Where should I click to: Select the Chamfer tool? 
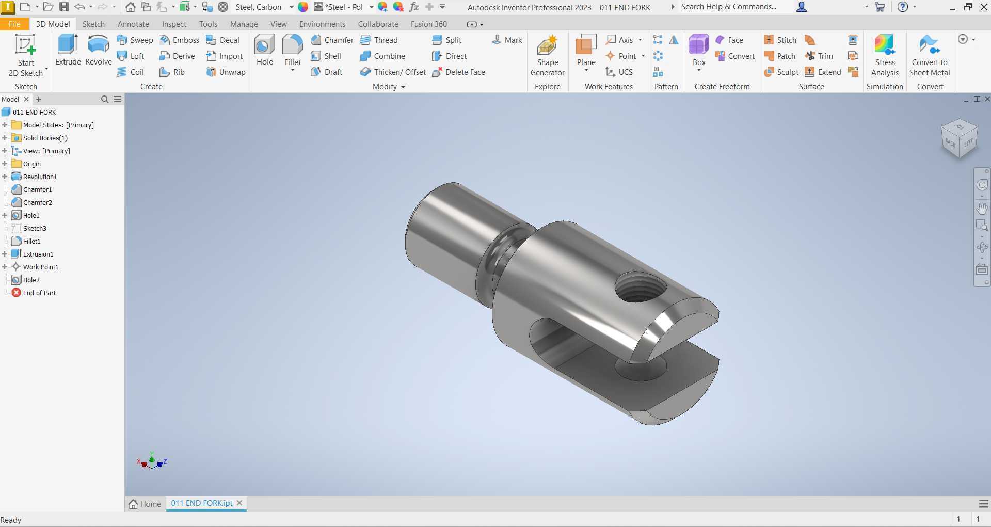(x=332, y=40)
